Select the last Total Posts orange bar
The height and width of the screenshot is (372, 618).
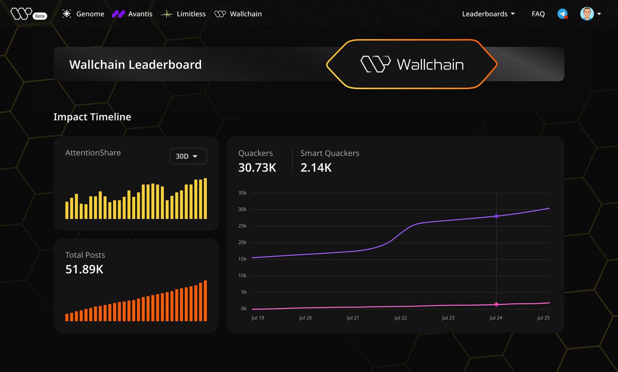tap(205, 301)
